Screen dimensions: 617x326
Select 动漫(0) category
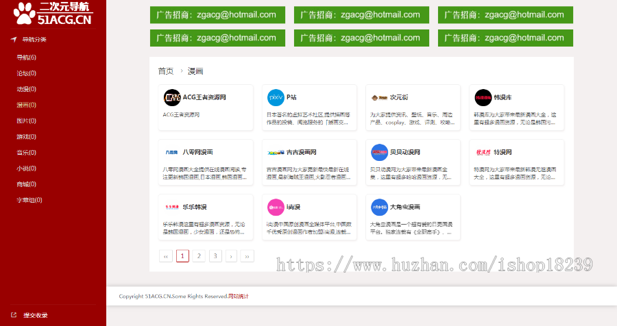click(26, 89)
